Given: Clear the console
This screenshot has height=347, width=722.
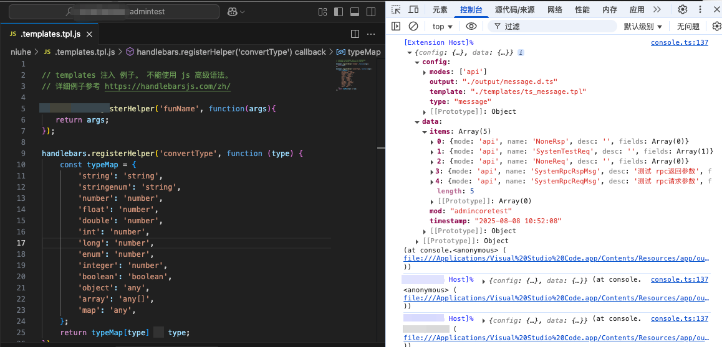Looking at the screenshot, I should (413, 26).
